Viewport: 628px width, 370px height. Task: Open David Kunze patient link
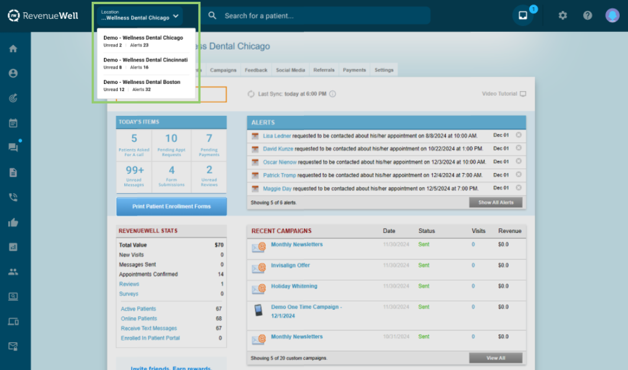278,149
